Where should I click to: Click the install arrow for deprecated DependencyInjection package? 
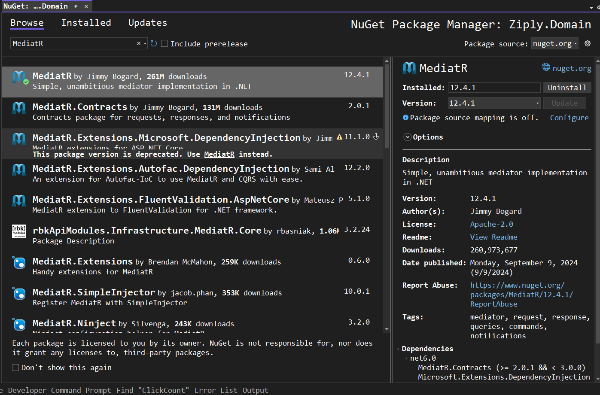[376, 137]
